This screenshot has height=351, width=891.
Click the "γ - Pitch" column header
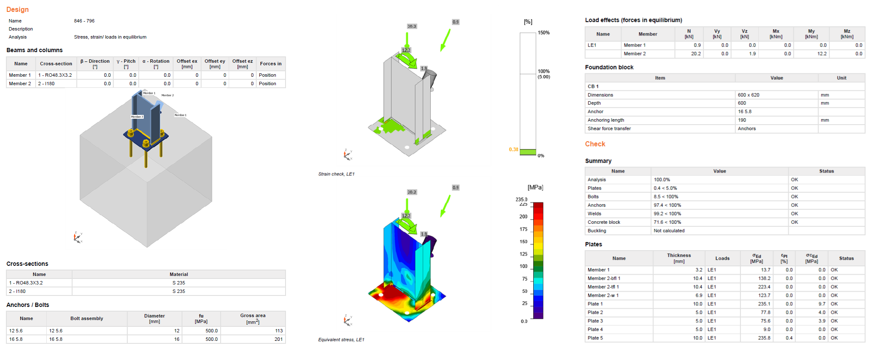coord(126,64)
